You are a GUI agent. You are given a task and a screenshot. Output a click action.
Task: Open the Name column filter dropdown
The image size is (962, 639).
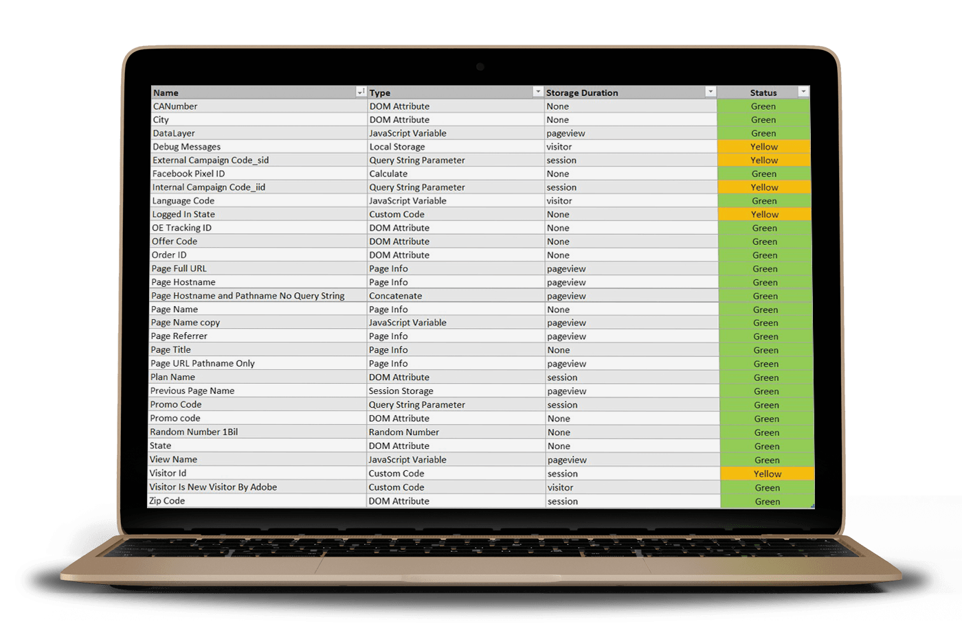pyautogui.click(x=361, y=92)
